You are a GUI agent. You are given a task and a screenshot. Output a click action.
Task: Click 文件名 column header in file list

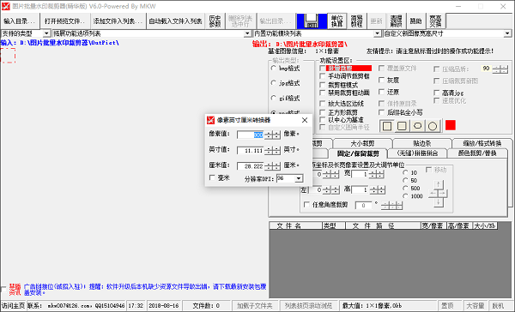click(x=295, y=225)
